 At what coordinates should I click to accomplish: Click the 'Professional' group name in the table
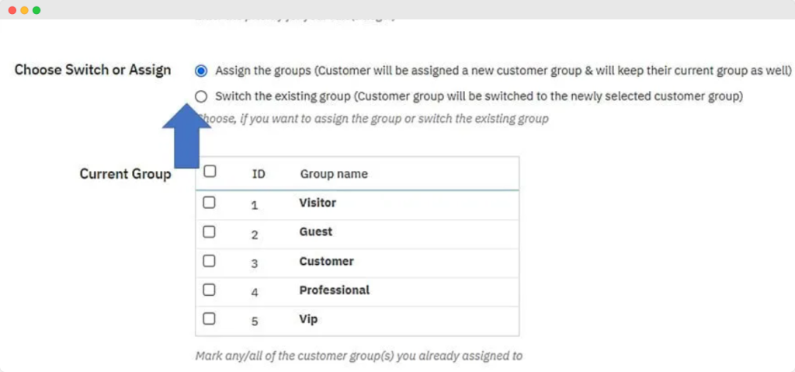click(335, 290)
